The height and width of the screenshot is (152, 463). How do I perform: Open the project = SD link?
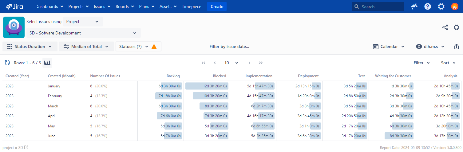tap(15, 148)
